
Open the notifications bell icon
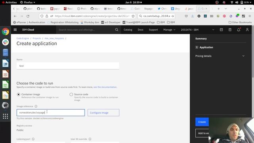click(x=239, y=30)
